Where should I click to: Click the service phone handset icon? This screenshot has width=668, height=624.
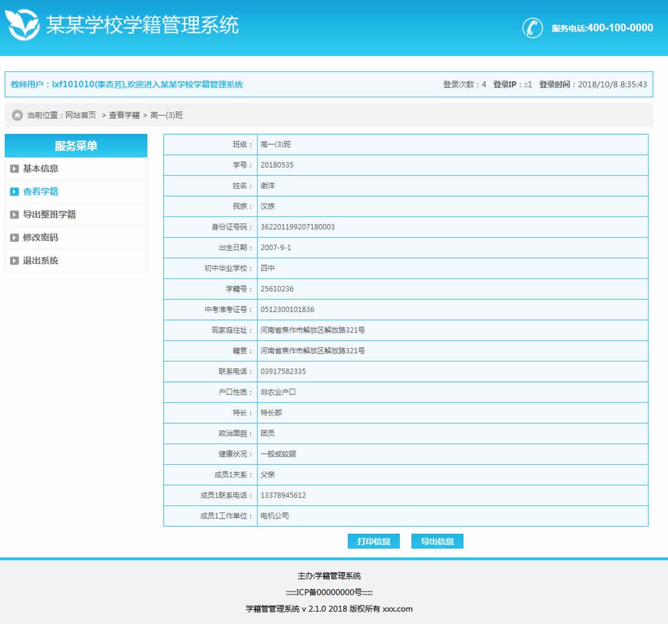click(532, 28)
